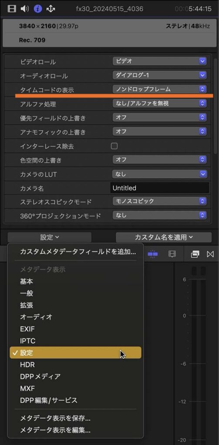Click the 設定 popup button

pyautogui.click(x=50, y=237)
